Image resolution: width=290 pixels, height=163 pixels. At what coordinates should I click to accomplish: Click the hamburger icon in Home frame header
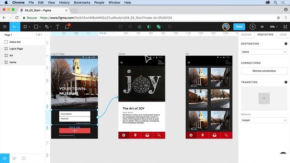121,62
